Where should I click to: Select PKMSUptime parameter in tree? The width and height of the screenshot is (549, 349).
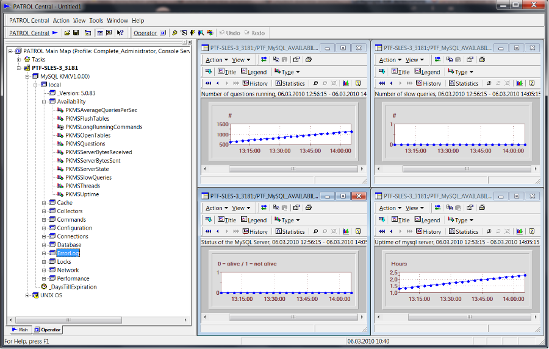(82, 194)
